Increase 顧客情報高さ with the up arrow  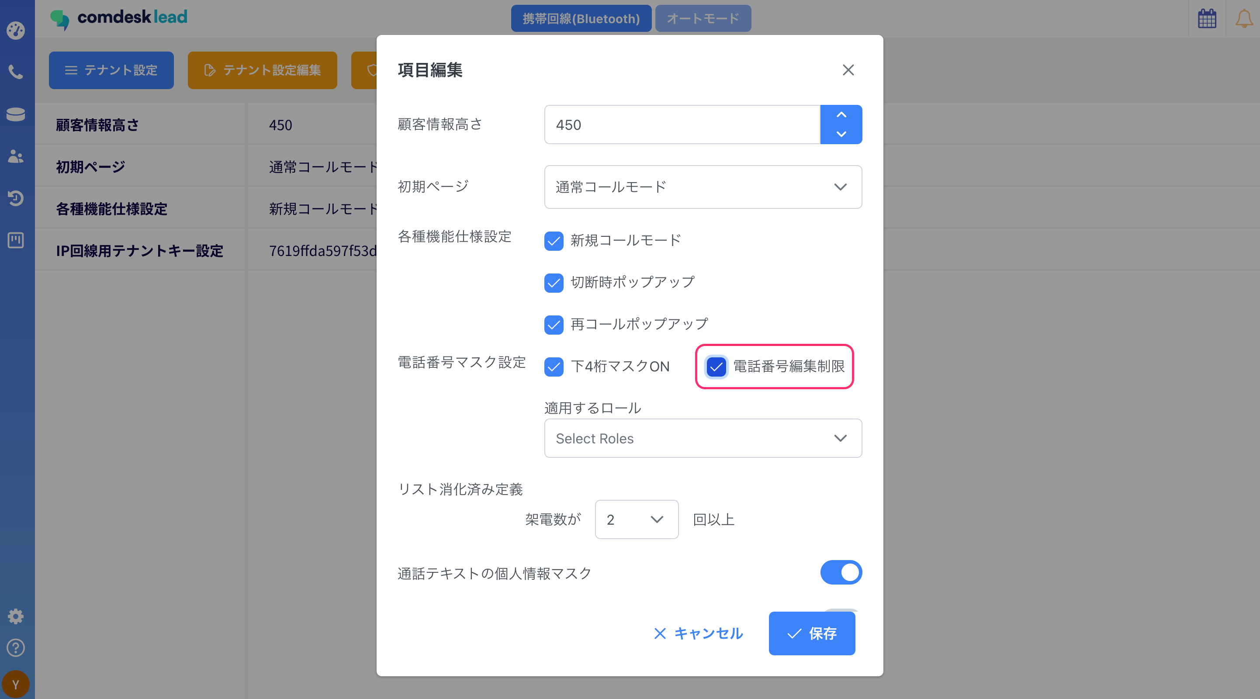point(841,115)
